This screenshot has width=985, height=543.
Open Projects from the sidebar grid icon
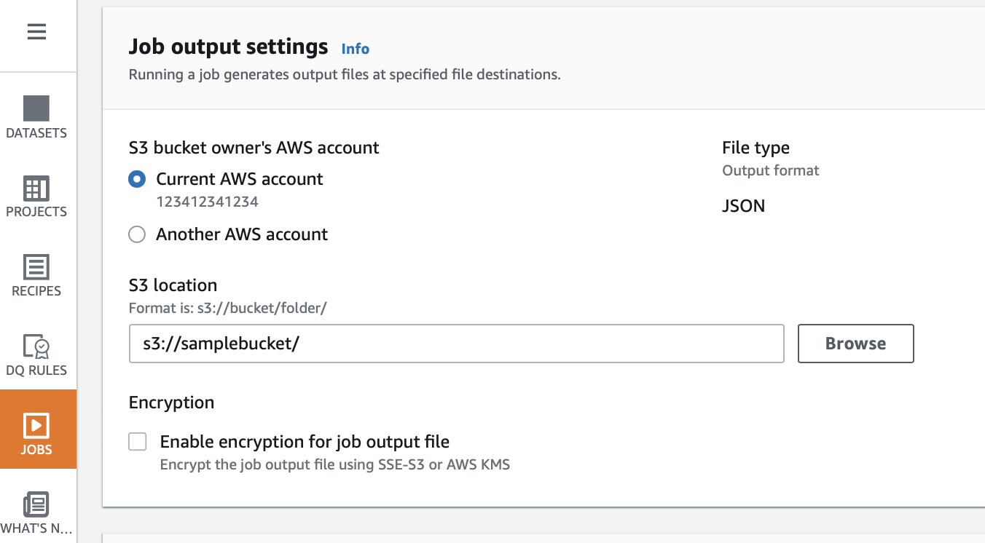[36, 188]
